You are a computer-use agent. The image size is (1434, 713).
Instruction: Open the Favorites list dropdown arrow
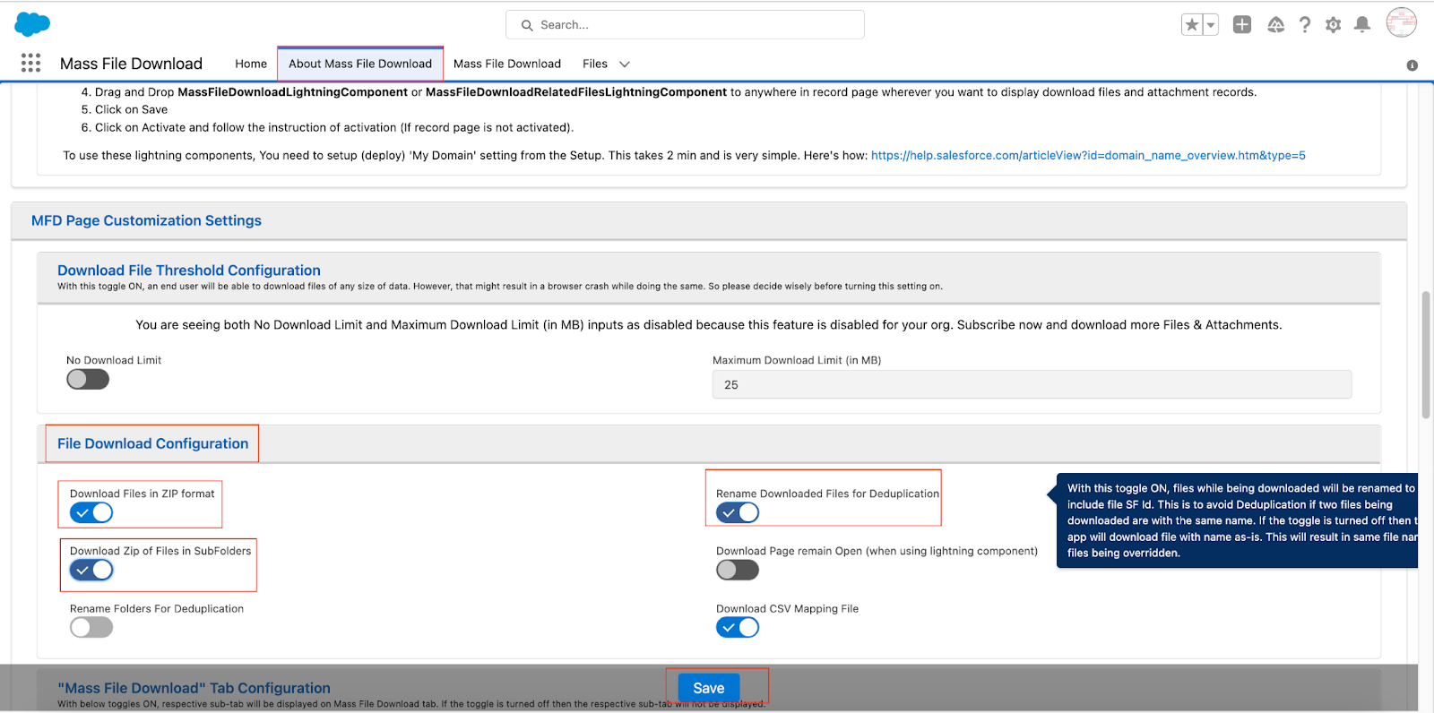(1211, 25)
